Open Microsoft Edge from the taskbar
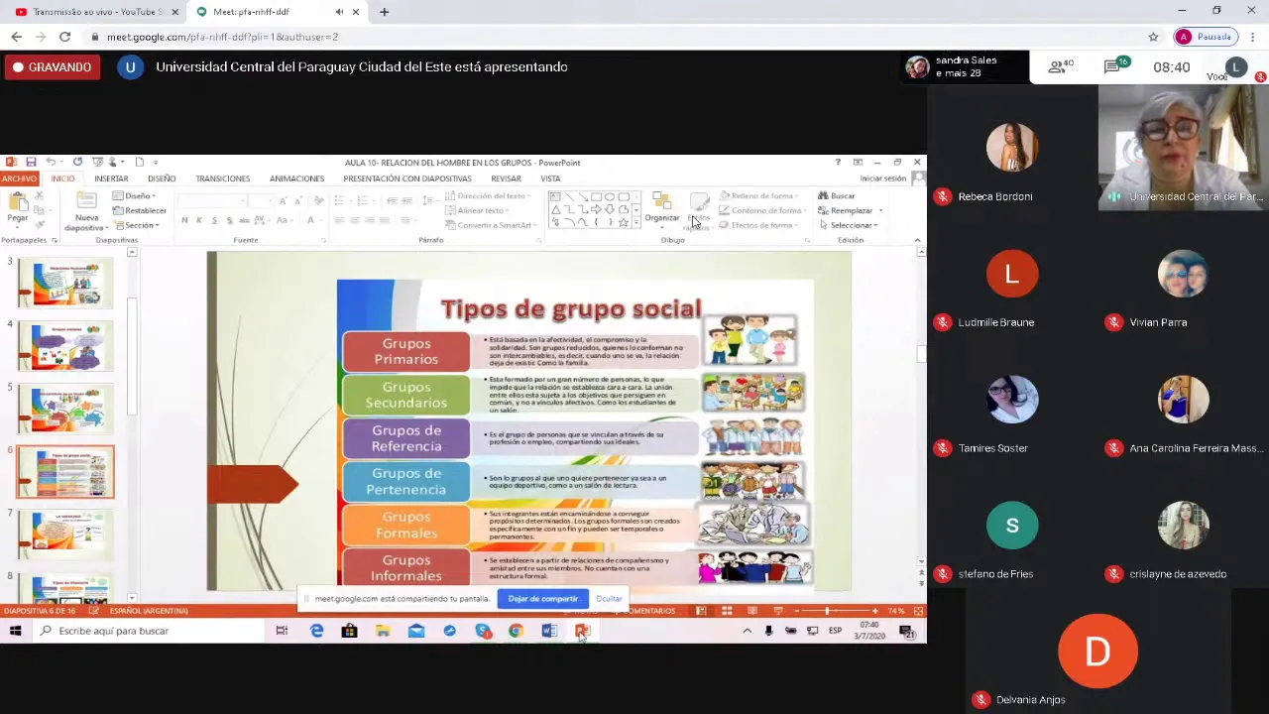Screen dimensions: 1269x714 click(316, 631)
